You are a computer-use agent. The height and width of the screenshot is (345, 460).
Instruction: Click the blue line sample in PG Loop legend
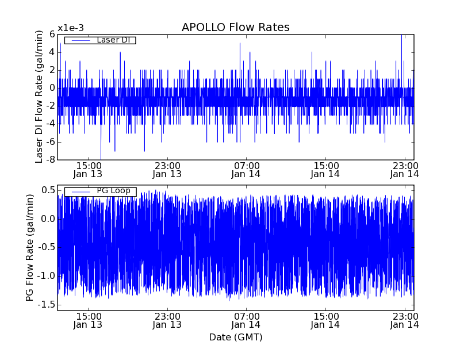point(79,191)
